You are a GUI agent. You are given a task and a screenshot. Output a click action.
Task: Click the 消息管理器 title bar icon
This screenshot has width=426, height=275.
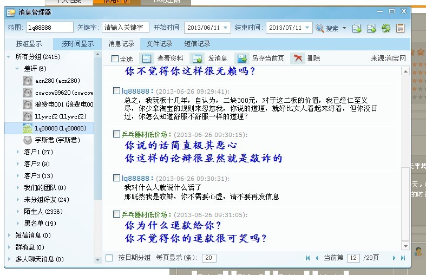pos(11,12)
